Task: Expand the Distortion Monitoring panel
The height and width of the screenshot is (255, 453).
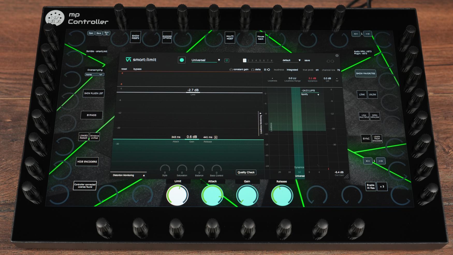Action: pos(128,175)
